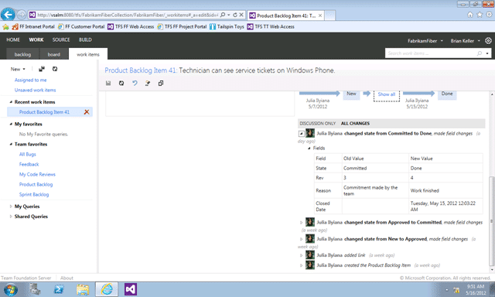Click the search magnifier in work items search

(x=480, y=53)
